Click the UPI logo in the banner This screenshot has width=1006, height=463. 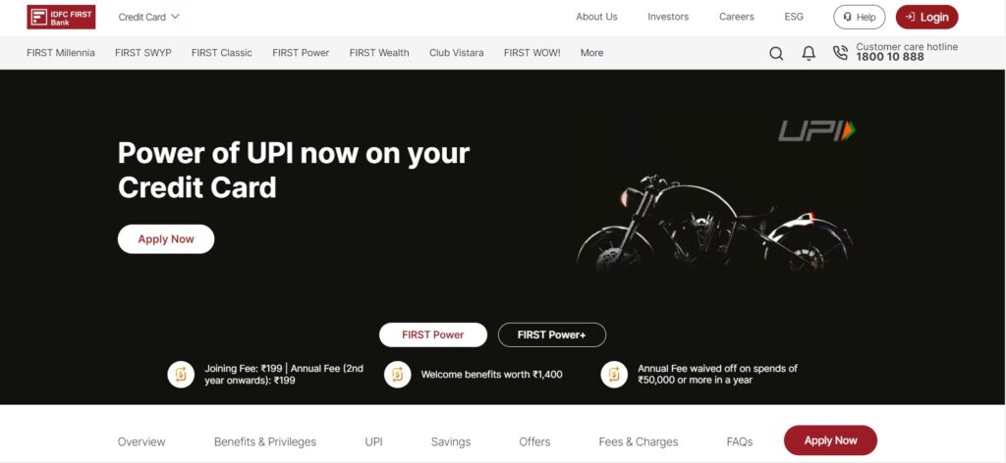click(x=816, y=130)
